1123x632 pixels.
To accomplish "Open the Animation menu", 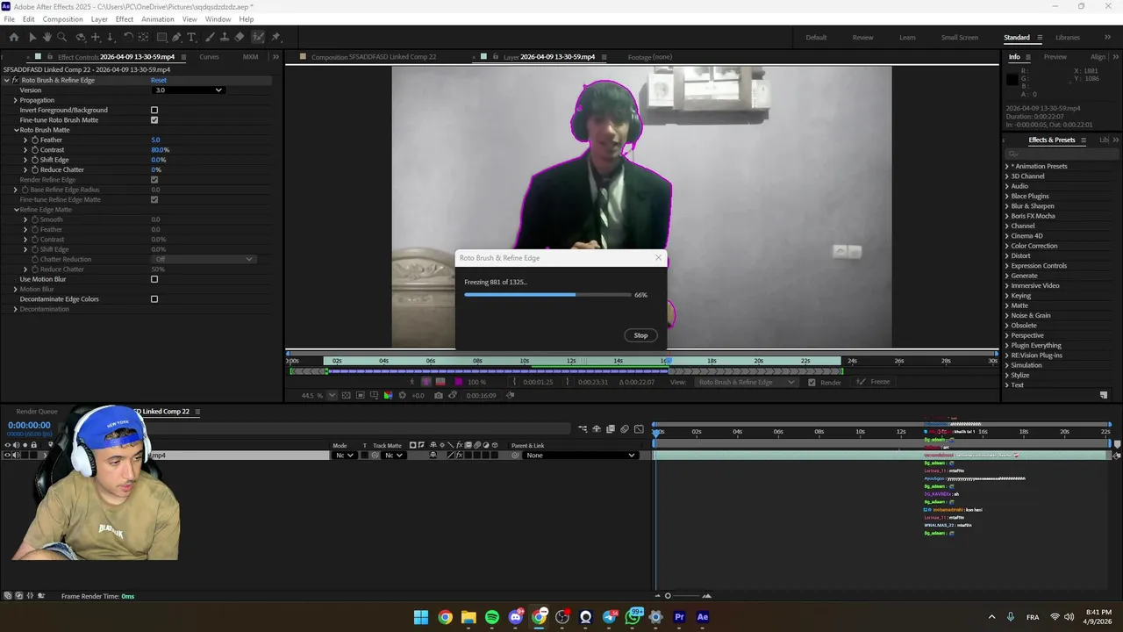I will pos(158,19).
